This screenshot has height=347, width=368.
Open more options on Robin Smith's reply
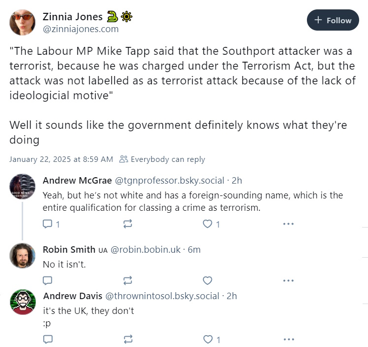click(288, 280)
